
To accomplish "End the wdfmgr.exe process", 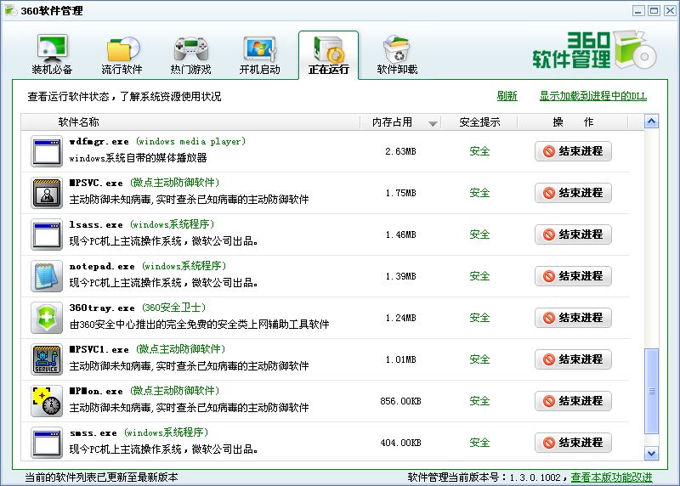I will (573, 151).
